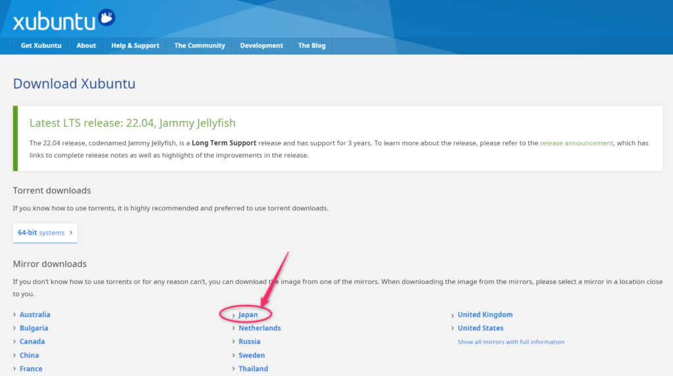Select the Russia mirror link
The width and height of the screenshot is (673, 376).
[249, 342]
